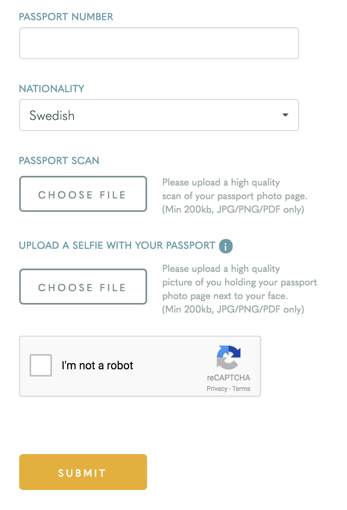The image size is (347, 510).
Task: Choose a file for the passport selfie
Action: tap(83, 287)
